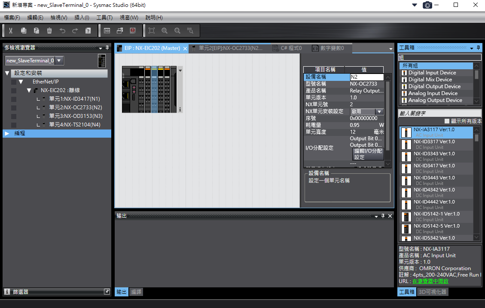The height and width of the screenshot is (308, 485).
Task: Click the toolbar icon right of 3D
Action: coord(120,31)
